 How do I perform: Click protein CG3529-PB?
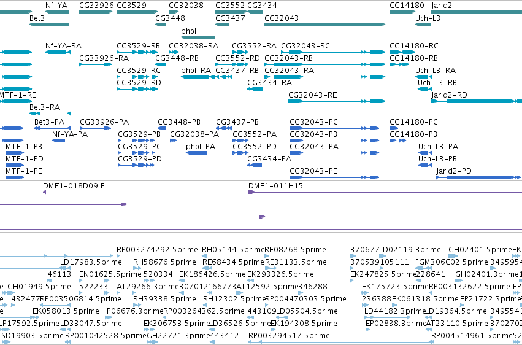[x=139, y=134]
